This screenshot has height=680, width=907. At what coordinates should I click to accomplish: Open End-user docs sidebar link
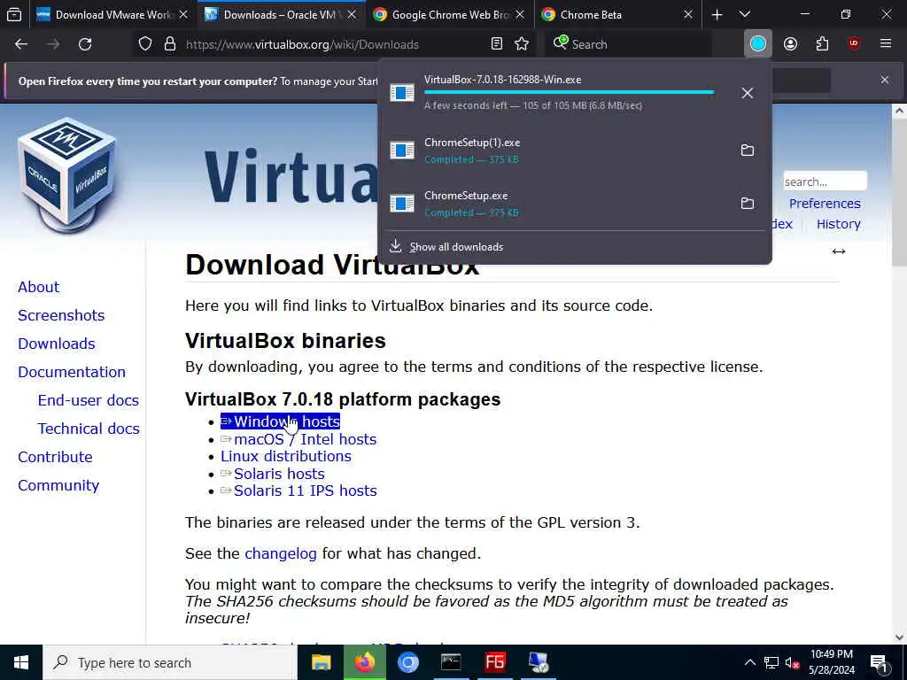[89, 400]
